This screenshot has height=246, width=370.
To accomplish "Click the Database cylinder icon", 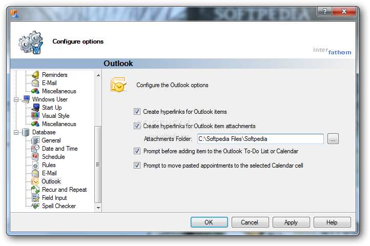I will 26,132.
